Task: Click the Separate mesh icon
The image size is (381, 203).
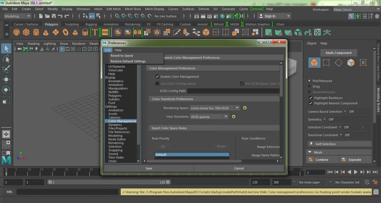Action: [x=344, y=160]
